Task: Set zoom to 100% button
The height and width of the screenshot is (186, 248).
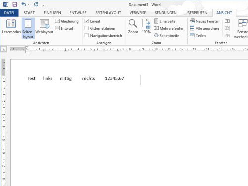Action: click(146, 26)
